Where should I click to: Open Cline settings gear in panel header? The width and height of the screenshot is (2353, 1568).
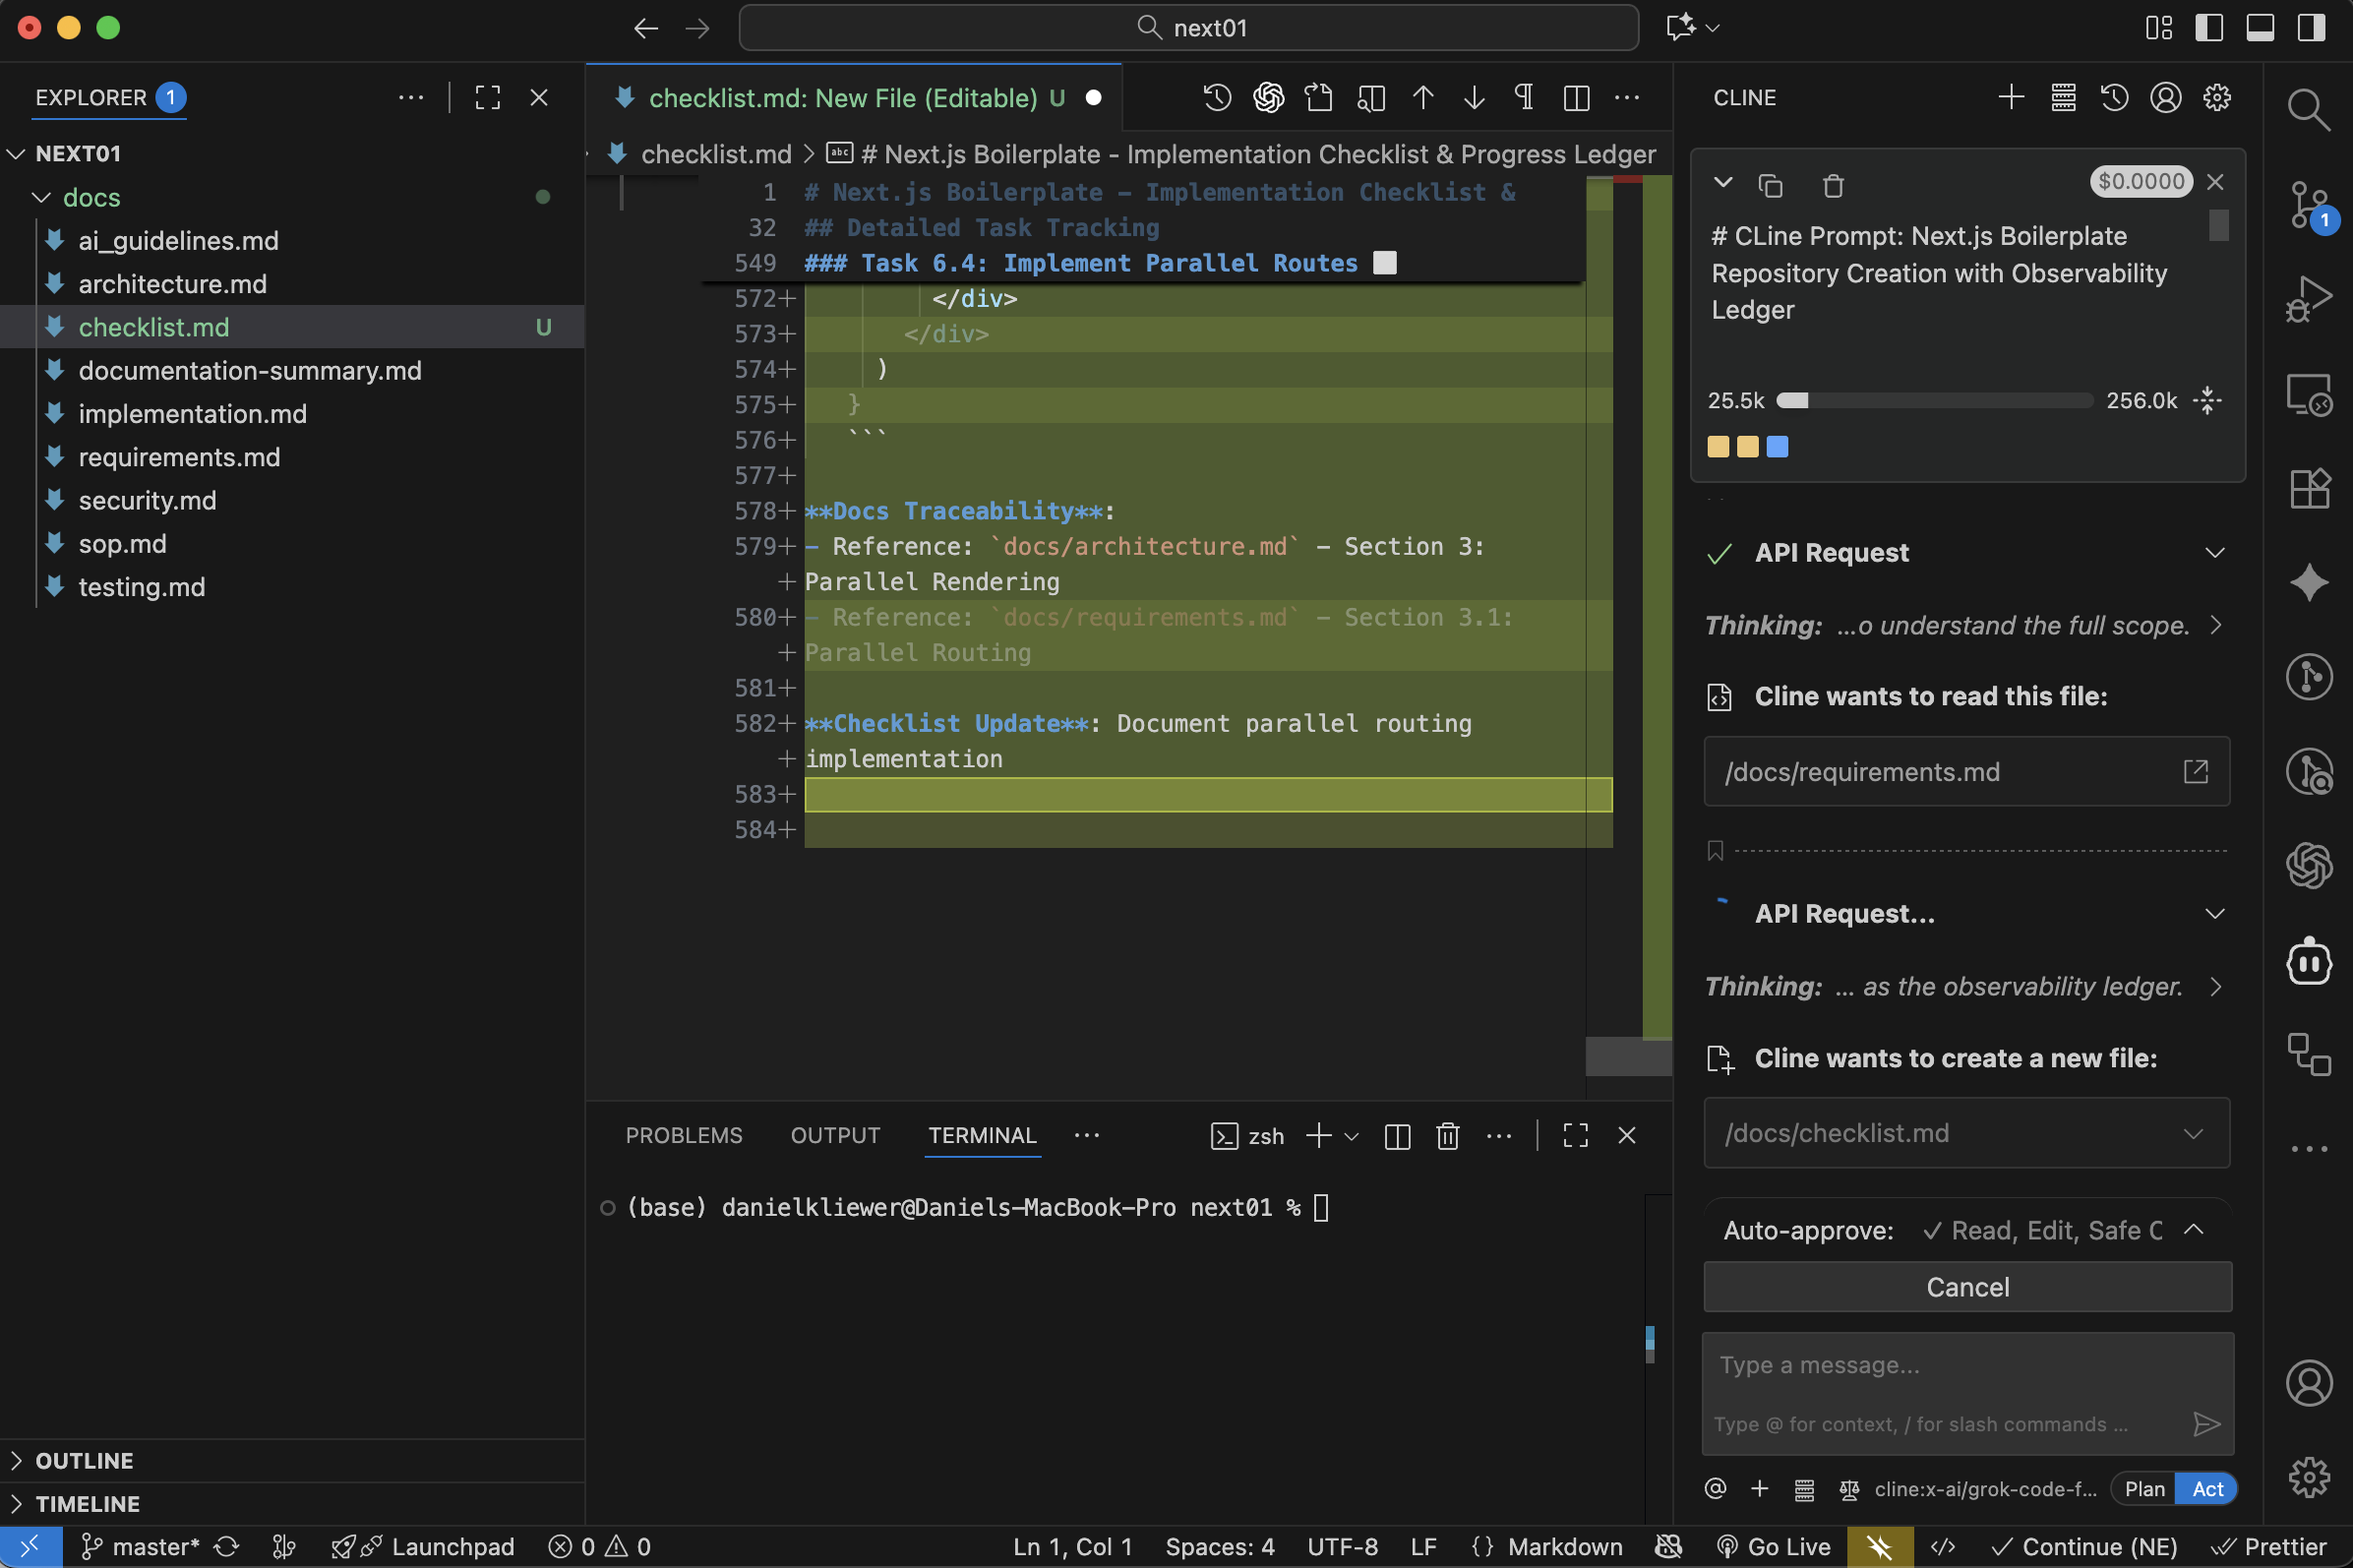[x=2217, y=97]
